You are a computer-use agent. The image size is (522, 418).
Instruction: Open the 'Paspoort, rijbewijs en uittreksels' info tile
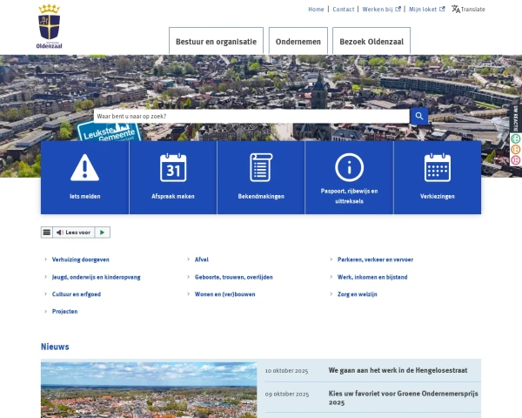click(349, 177)
